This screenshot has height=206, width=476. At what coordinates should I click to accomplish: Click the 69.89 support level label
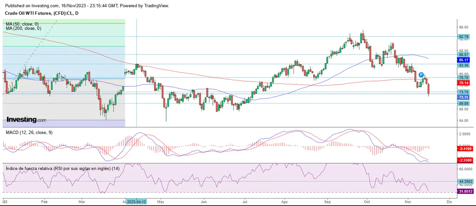[464, 103]
